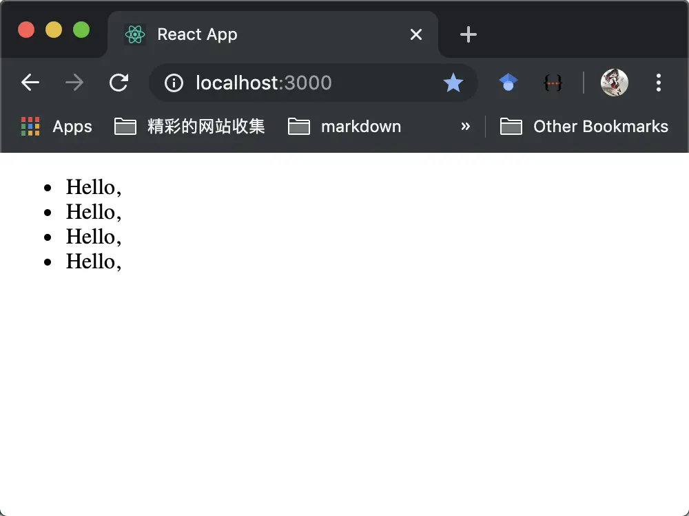This screenshot has height=516, width=689.
Task: Close the React App tab
Action: coord(415,34)
